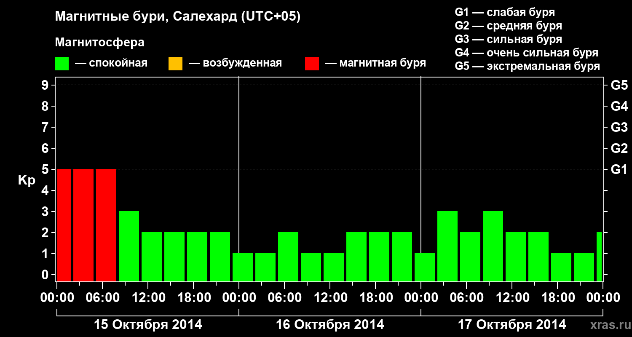Click the Kp 2 bar at 06:00 on 16 October
The width and height of the screenshot is (632, 337).
pos(288,257)
